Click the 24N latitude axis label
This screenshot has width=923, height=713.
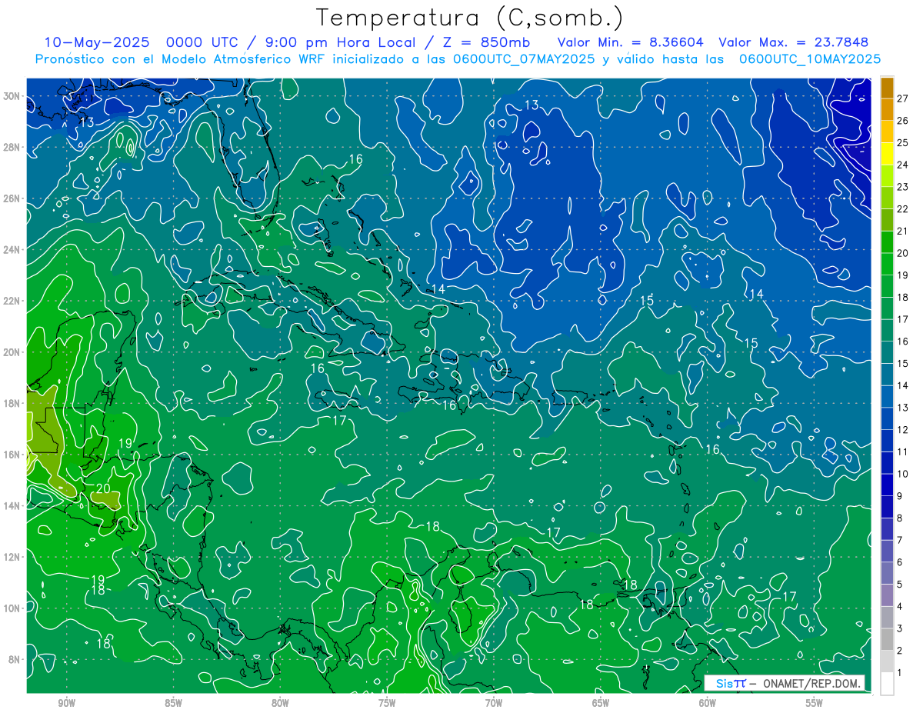(x=13, y=249)
